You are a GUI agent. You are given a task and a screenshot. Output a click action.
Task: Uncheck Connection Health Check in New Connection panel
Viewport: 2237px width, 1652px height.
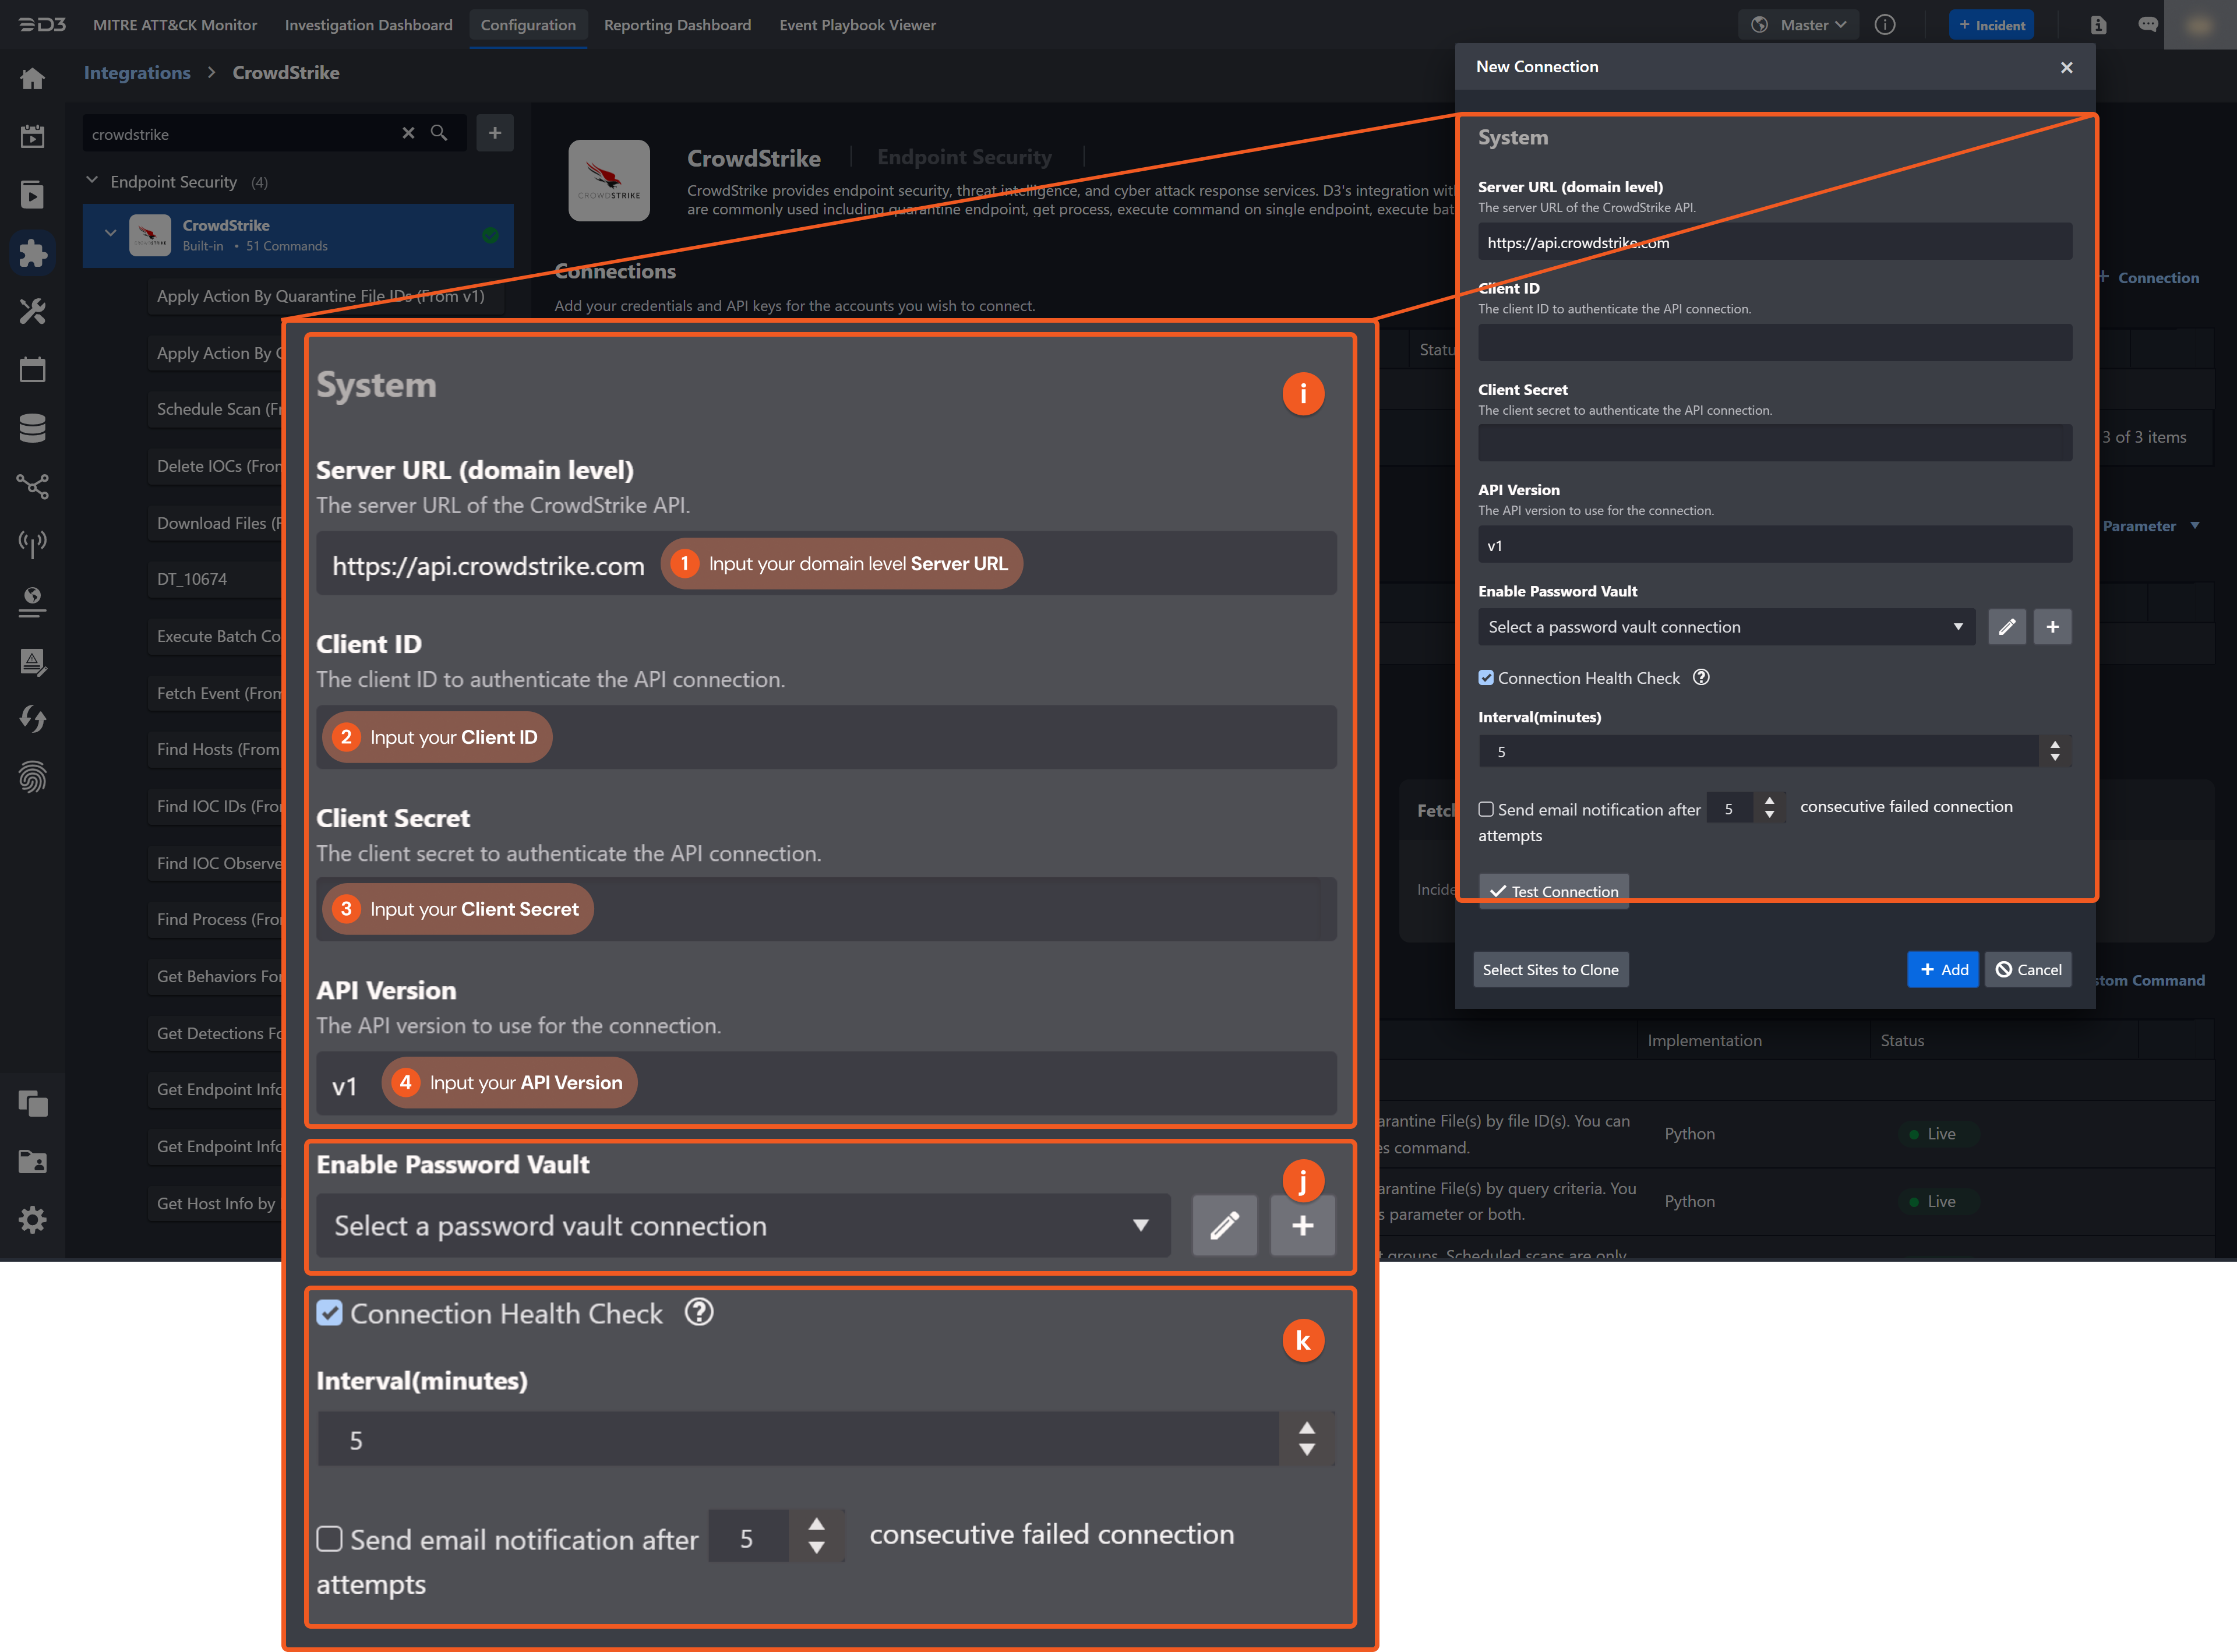pos(1487,677)
